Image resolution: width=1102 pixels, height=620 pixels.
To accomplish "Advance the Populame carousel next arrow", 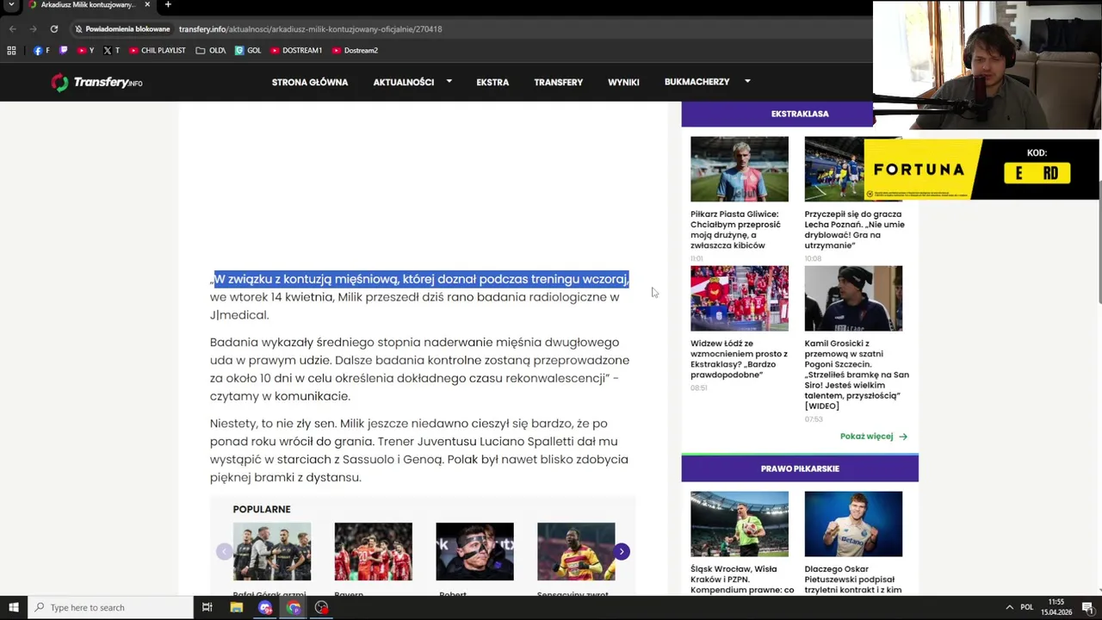I will tap(622, 551).
